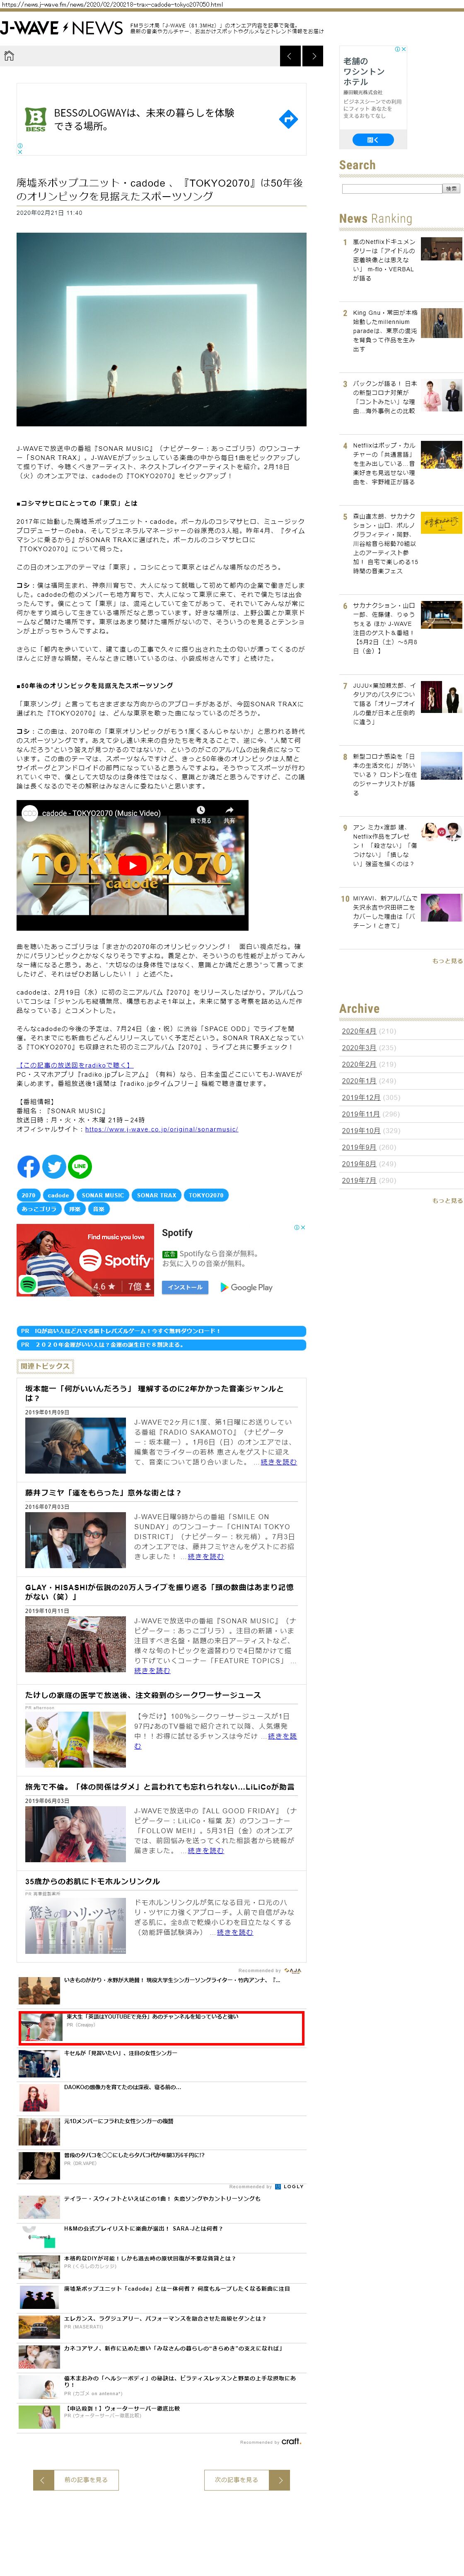Screen dimensions: 464x2576
Task: Open the rank 2 King Gnu article thumbnail
Action: tap(441, 323)
